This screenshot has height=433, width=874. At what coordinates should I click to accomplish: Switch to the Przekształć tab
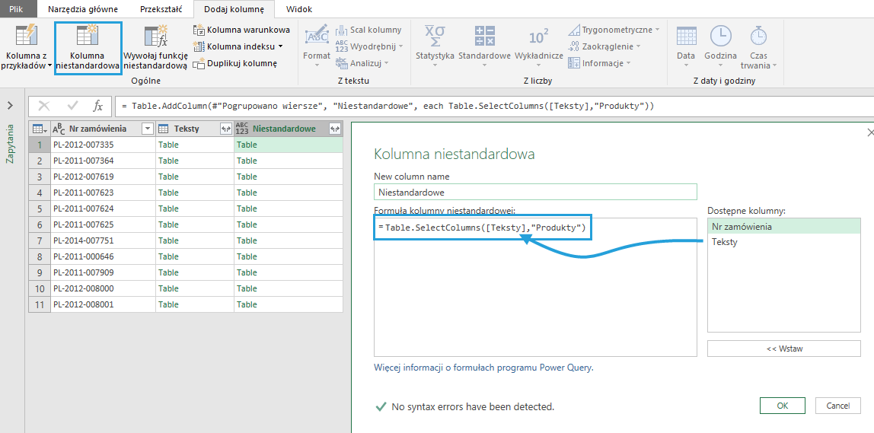click(161, 10)
